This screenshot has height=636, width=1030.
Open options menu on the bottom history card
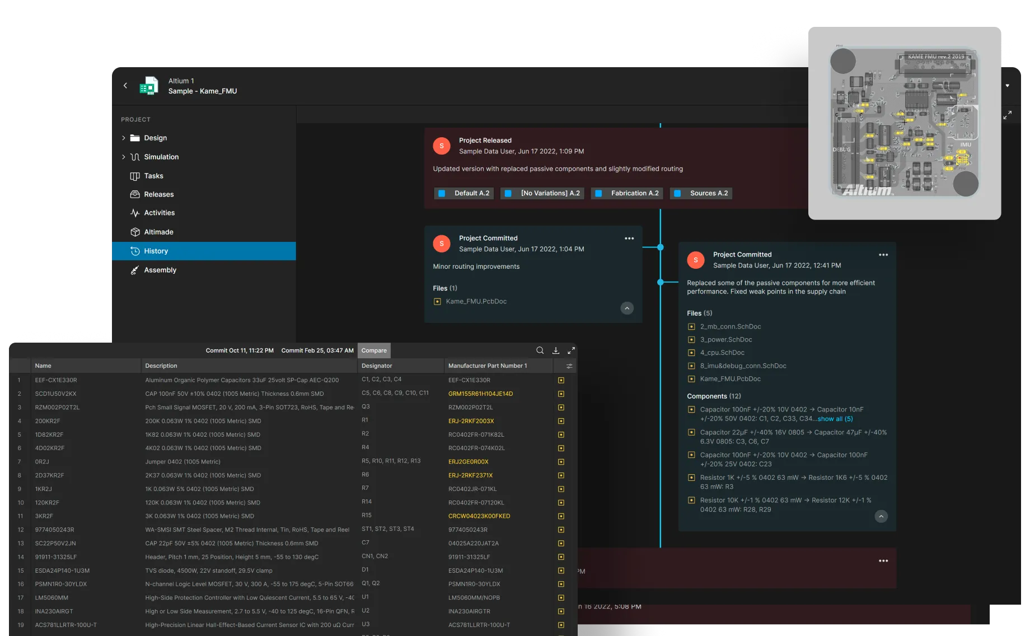click(x=883, y=561)
